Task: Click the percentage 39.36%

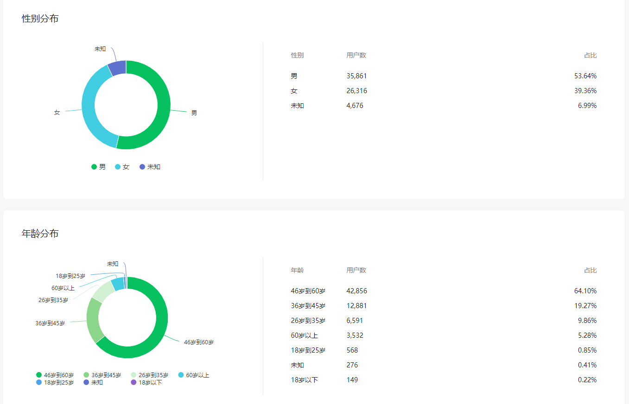Action: coord(585,91)
